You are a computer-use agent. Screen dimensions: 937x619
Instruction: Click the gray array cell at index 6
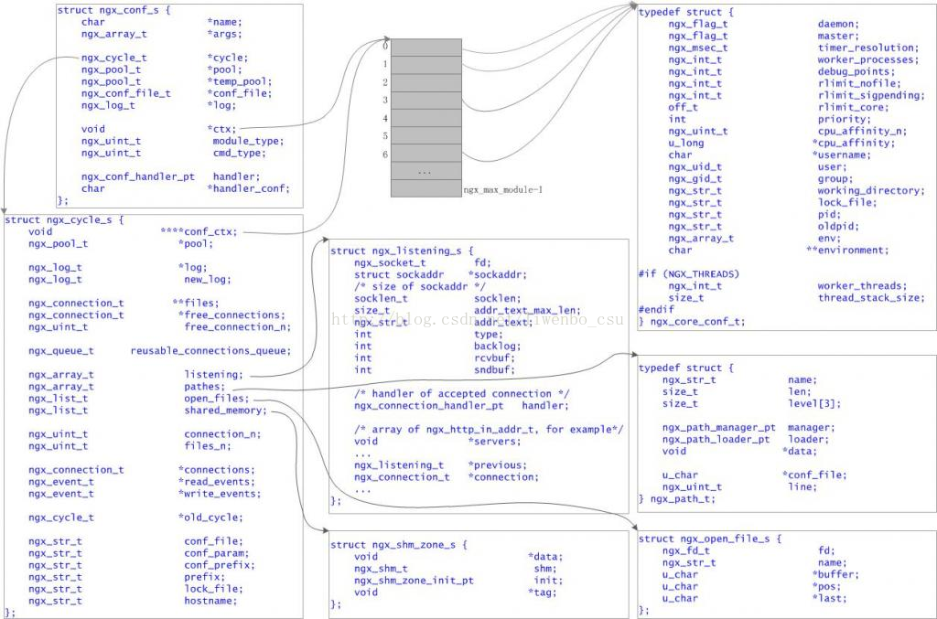click(426, 154)
